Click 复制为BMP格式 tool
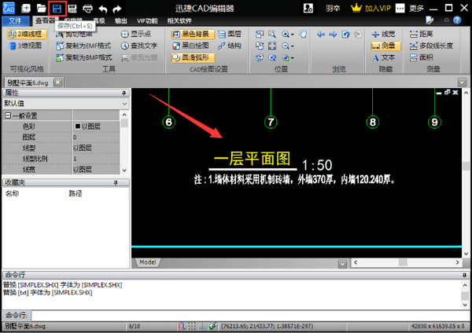Viewport: 472px width, 333px height. click(83, 57)
